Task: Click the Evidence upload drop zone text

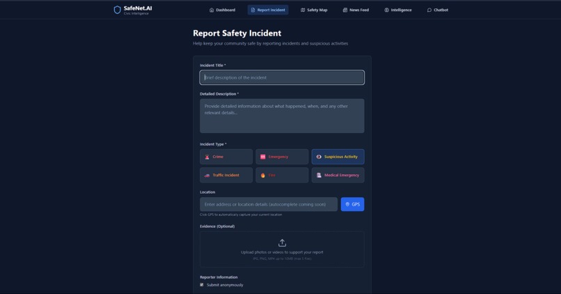Action: point(282,252)
